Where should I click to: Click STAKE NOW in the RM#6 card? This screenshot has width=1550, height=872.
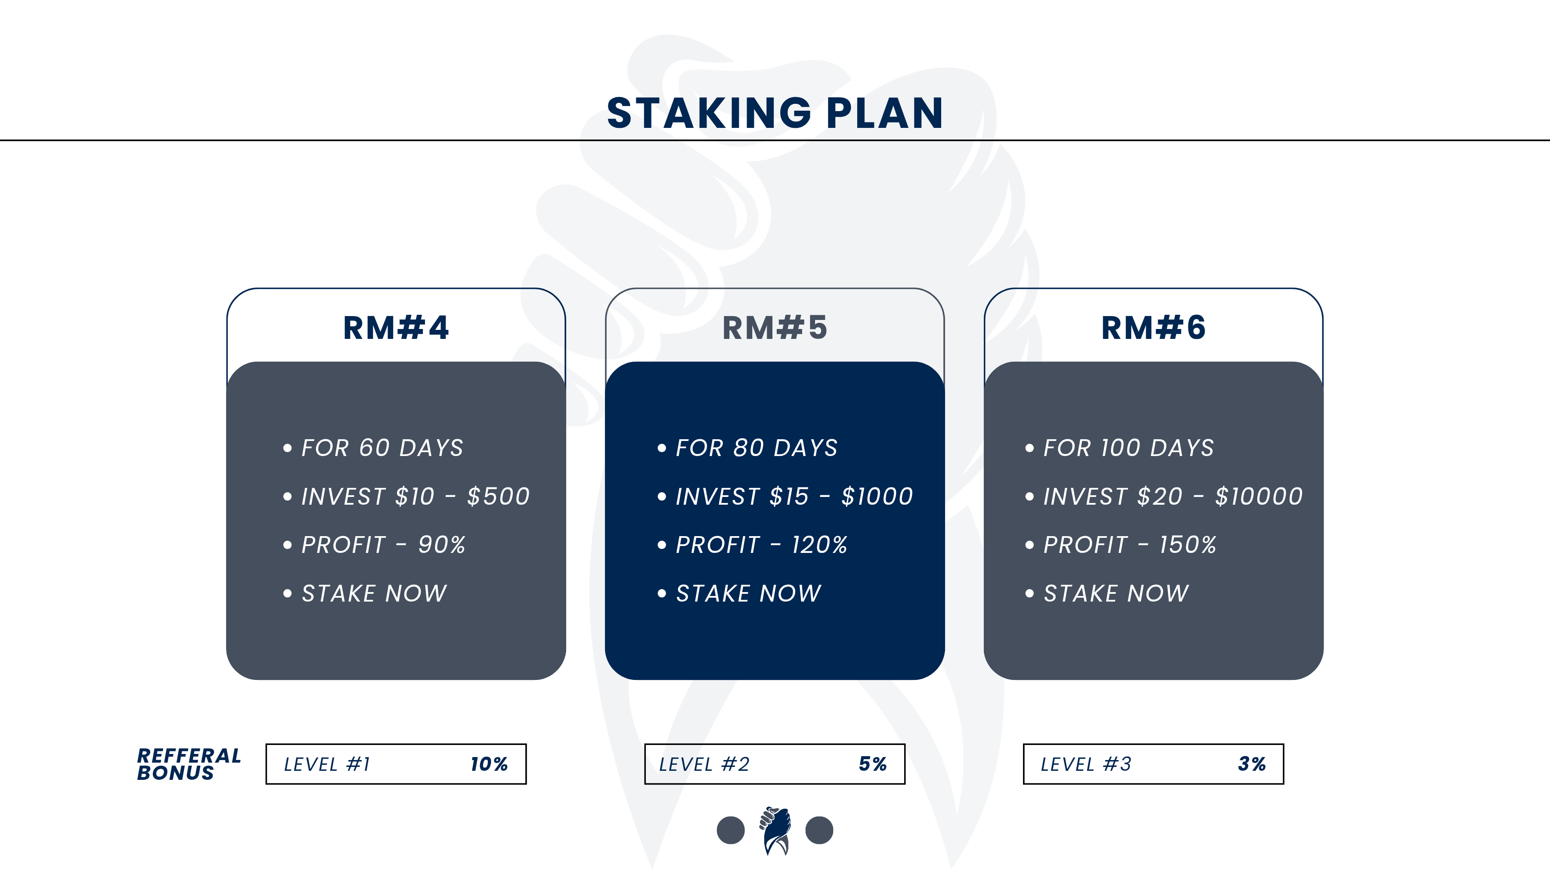tap(1116, 593)
